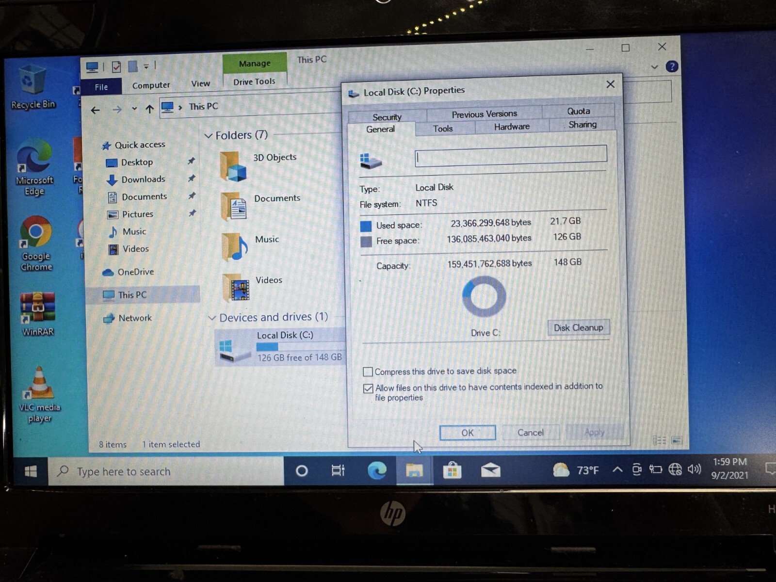This screenshot has height=582, width=776.
Task: Switch to Hardware tab
Action: click(x=512, y=126)
